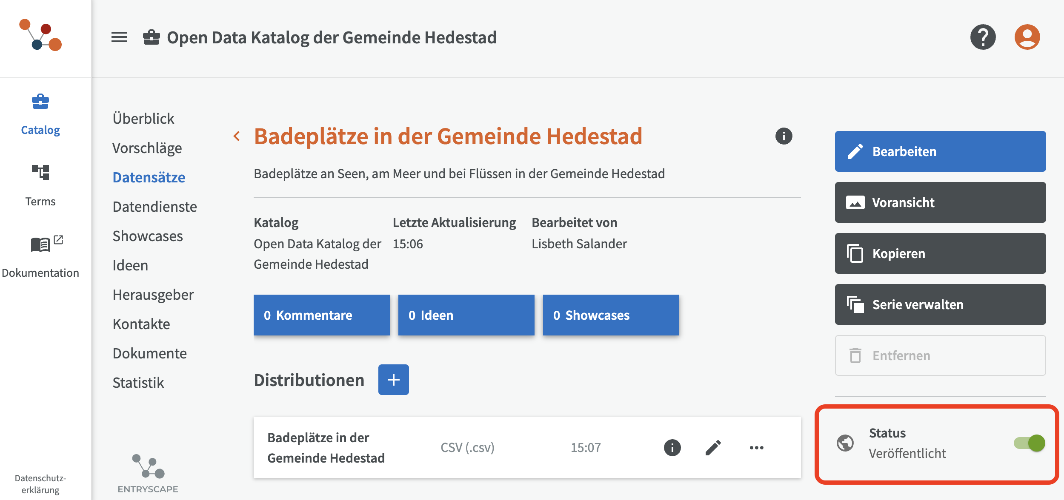Click the Bearbeiten button
The image size is (1064, 500).
point(941,151)
